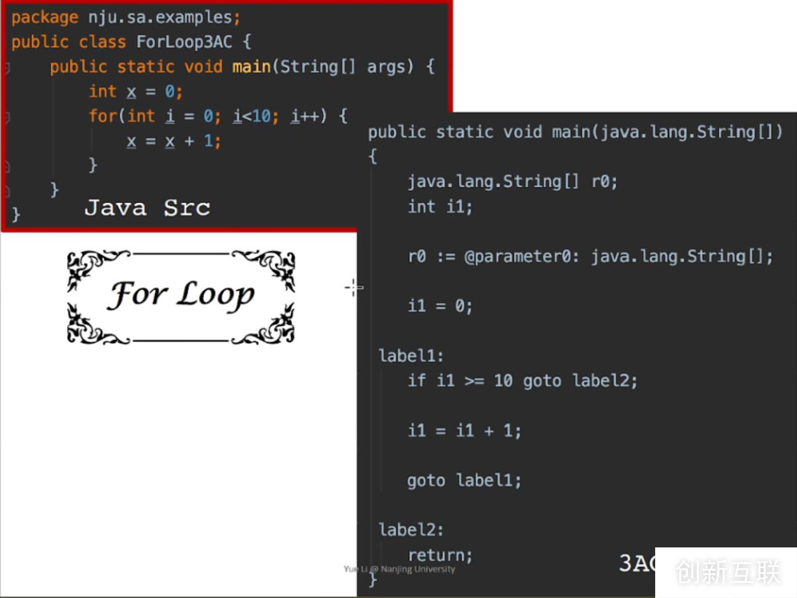This screenshot has height=598, width=797.
Task: Click the statement "i1 = i1 + 1;"
Action: click(x=464, y=430)
